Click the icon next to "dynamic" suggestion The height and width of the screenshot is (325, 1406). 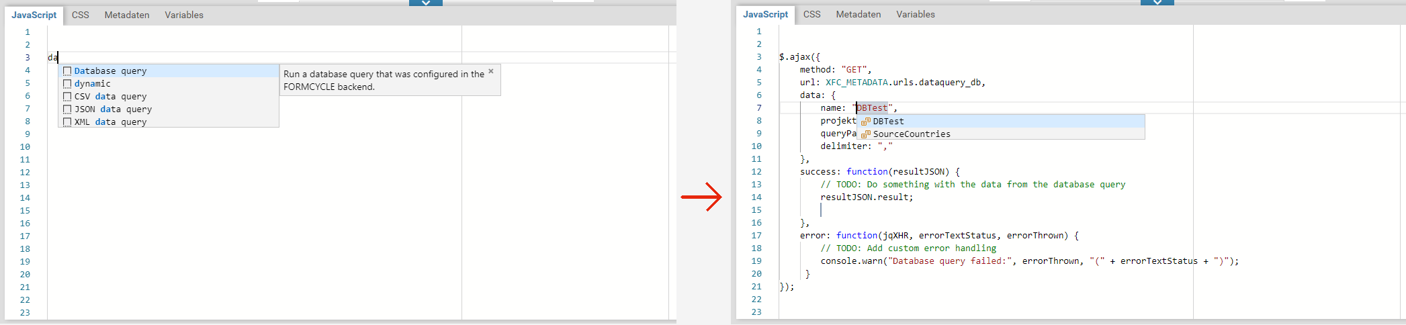pos(67,84)
